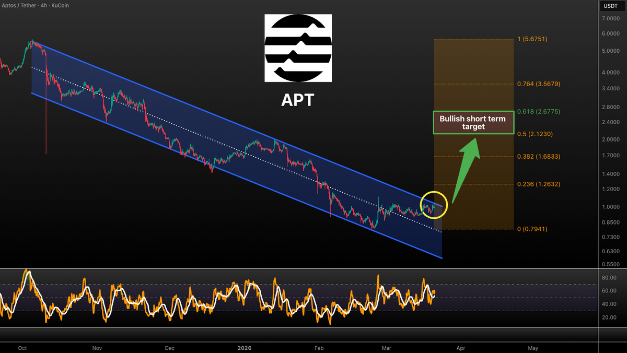Click the 20.00 oscillator scale label
This screenshot has width=627, height=353.
609,317
